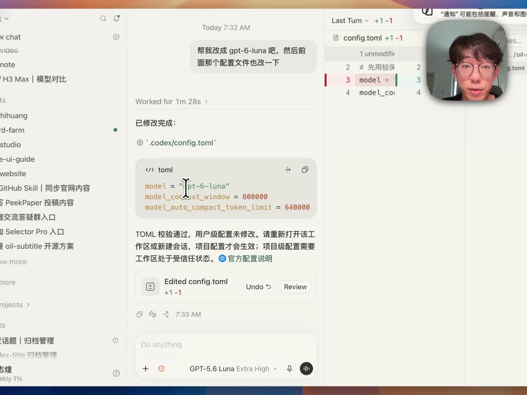The width and height of the screenshot is (527, 395).
Task: Open the website project in sidebar
Action: pos(13,173)
